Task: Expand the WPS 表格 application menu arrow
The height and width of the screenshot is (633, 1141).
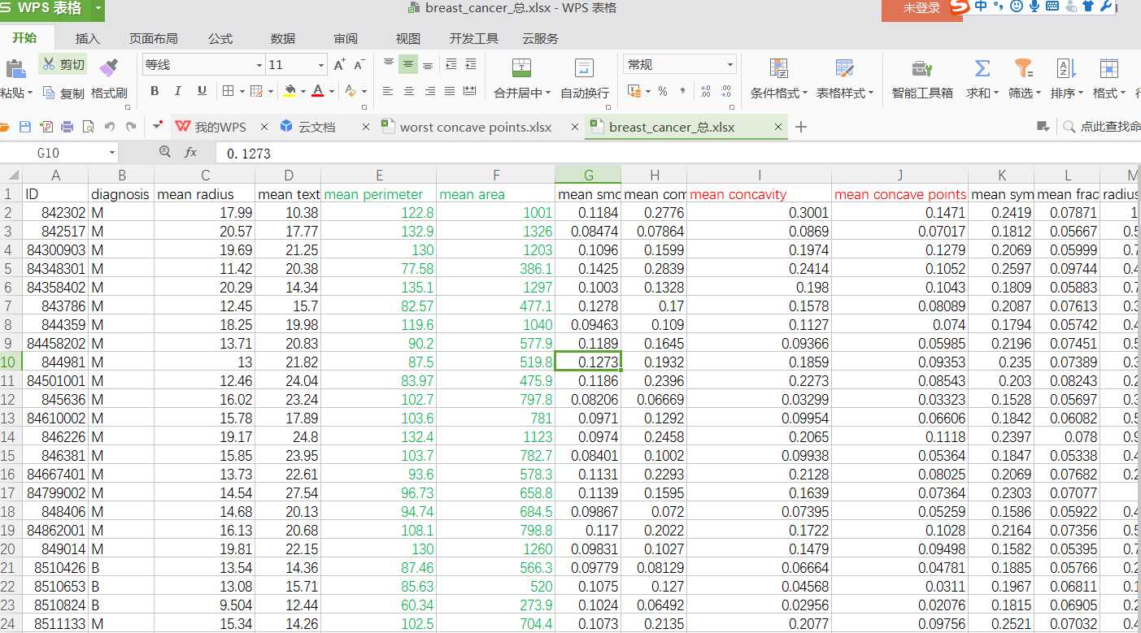Action: coord(98,9)
